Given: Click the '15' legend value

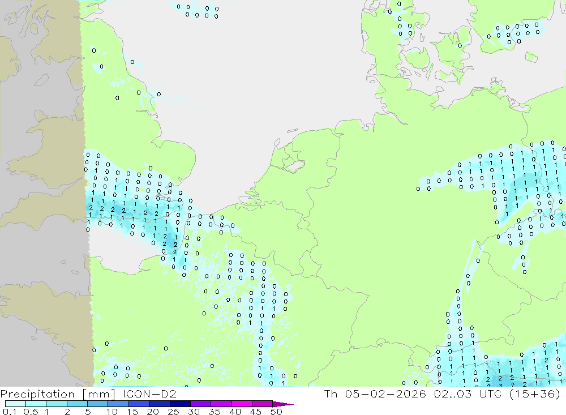Looking at the screenshot, I should click(132, 412).
